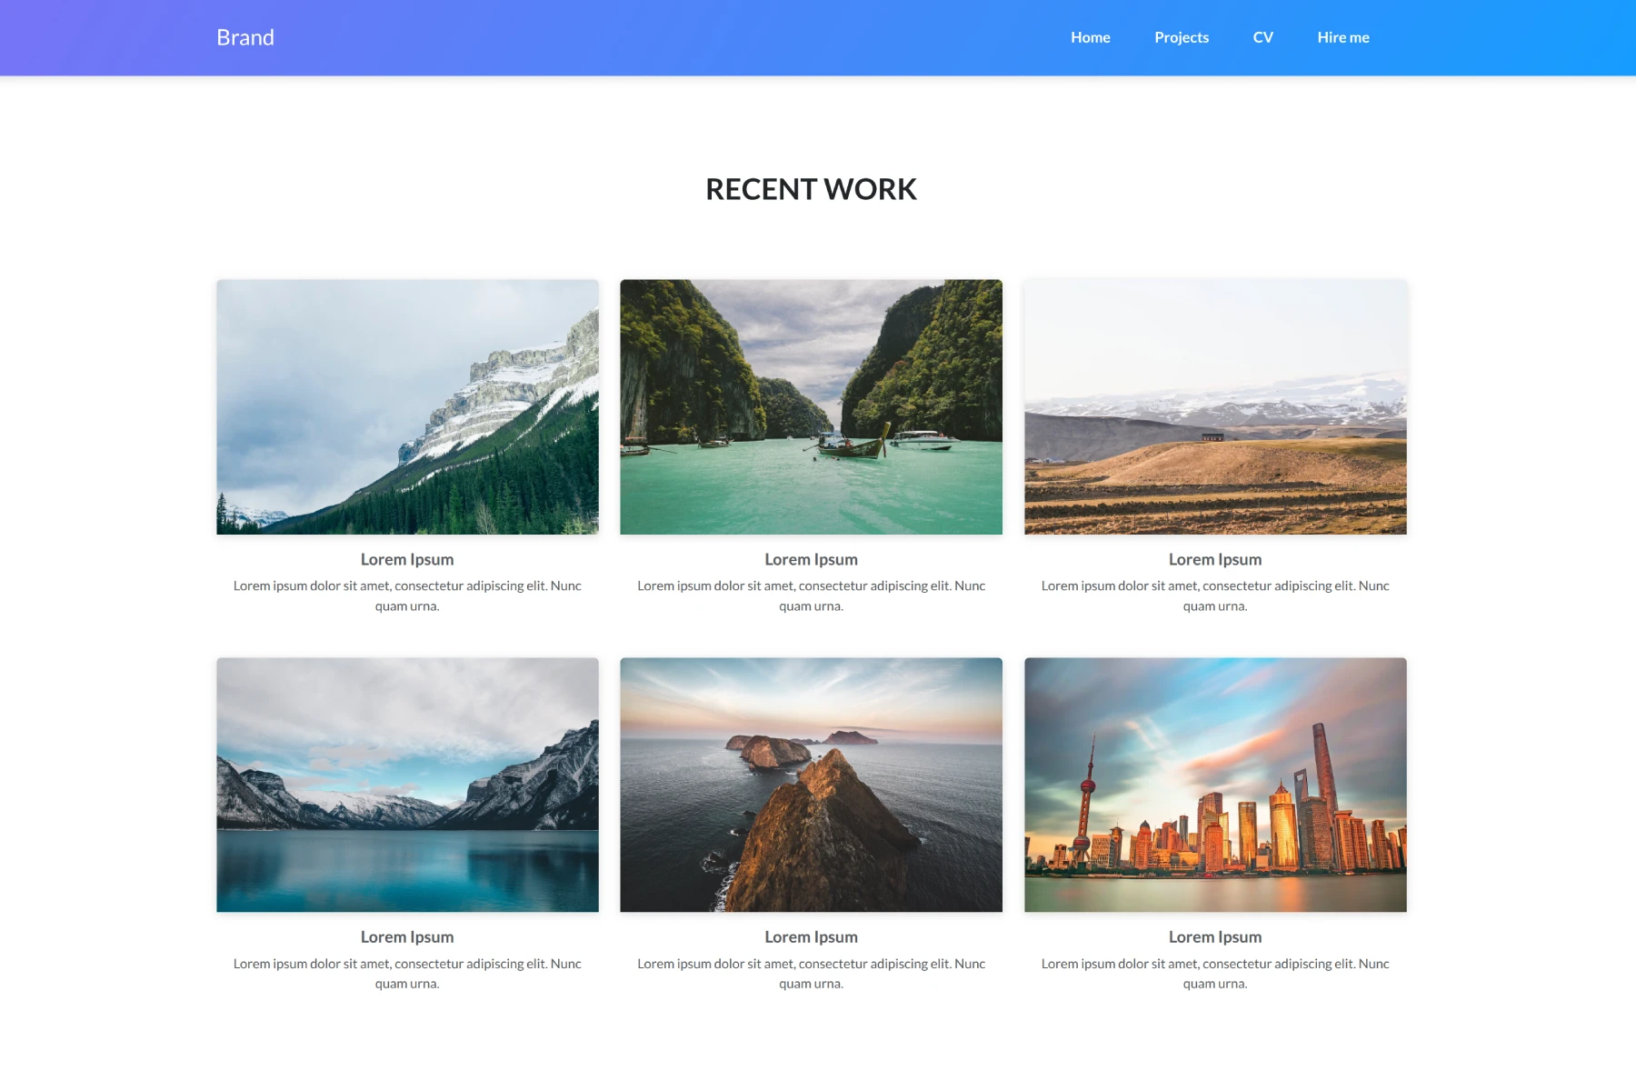Image resolution: width=1636 pixels, height=1091 pixels.
Task: Select the turquoise lagoon with boats image
Action: click(810, 406)
